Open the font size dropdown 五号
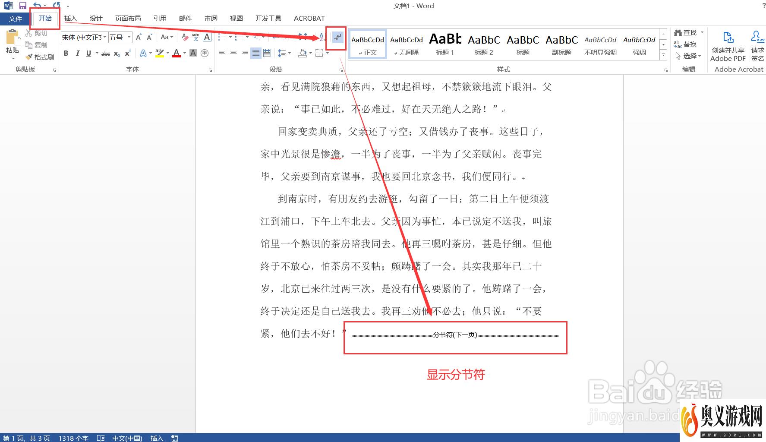Viewport: 766px width, 442px height. (x=129, y=38)
